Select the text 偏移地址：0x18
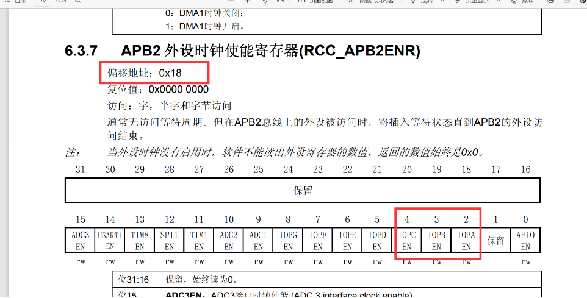 (x=145, y=73)
